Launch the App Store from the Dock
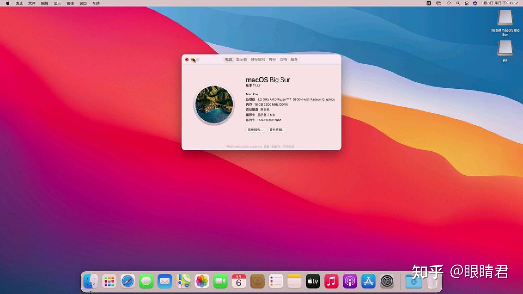Image resolution: width=523 pixels, height=294 pixels. [369, 281]
